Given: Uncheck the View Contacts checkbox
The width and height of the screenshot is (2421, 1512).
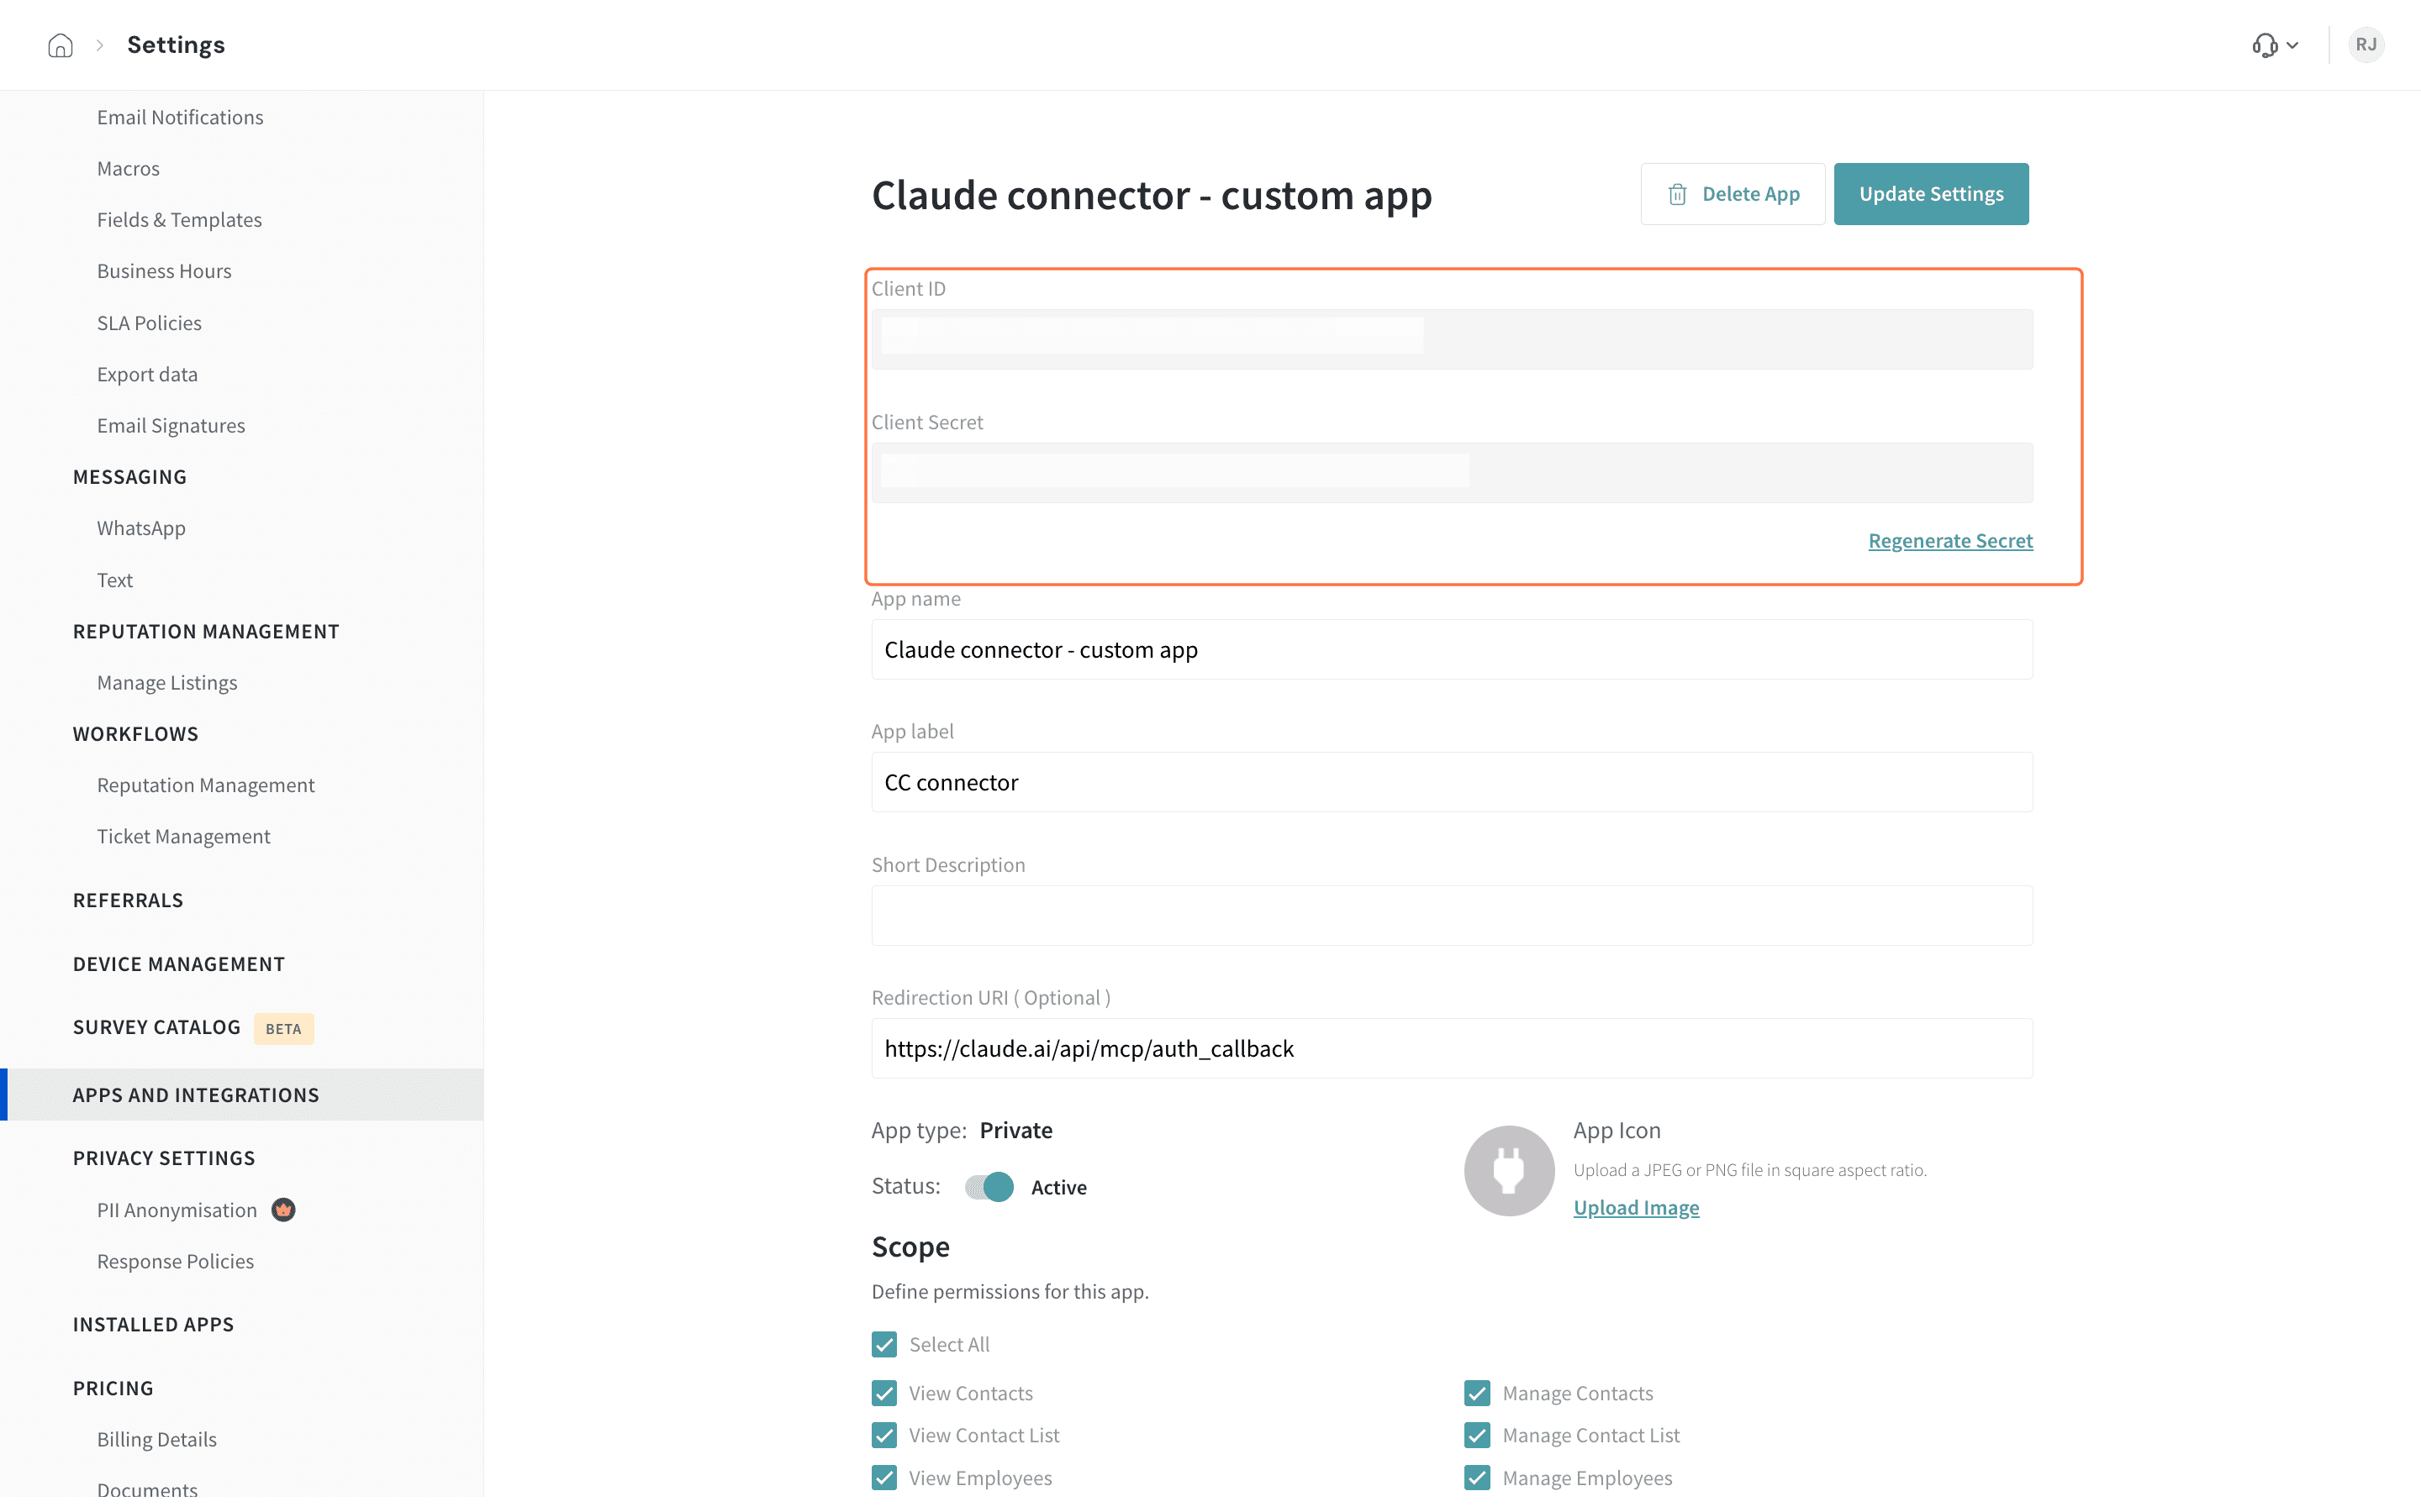Looking at the screenshot, I should click(883, 1393).
